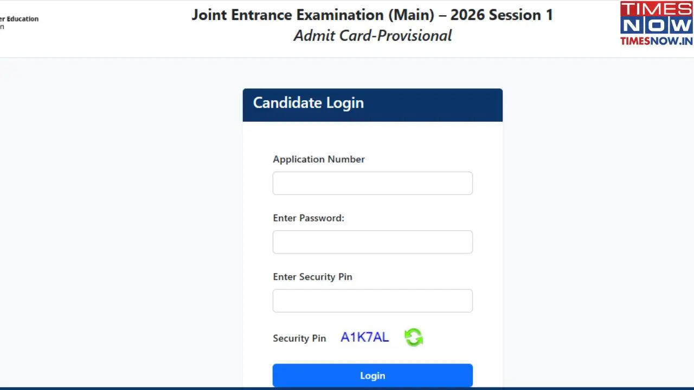Click the TIMES NOW logo

point(655,21)
